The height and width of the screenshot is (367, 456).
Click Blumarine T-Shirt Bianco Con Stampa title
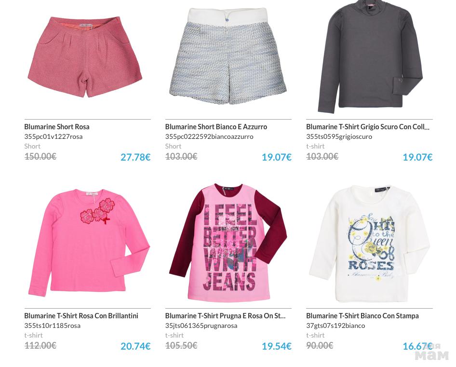pyautogui.click(x=362, y=316)
